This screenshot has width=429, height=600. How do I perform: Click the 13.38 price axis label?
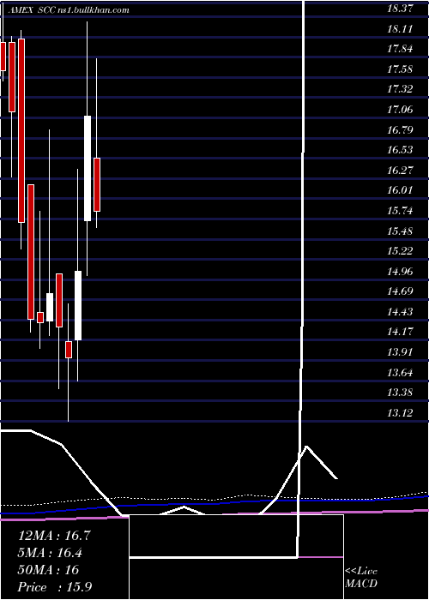[400, 393]
